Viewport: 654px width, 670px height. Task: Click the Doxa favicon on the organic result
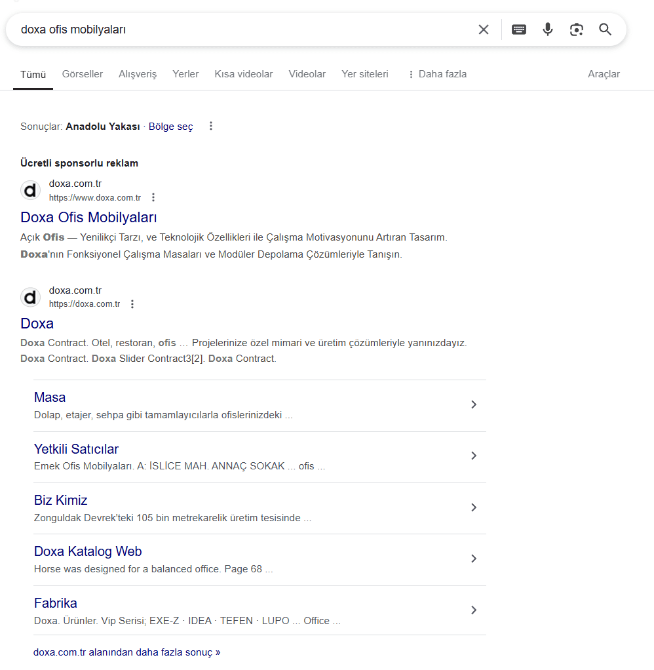(x=30, y=297)
